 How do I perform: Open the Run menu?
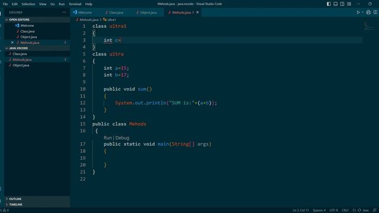[62, 4]
